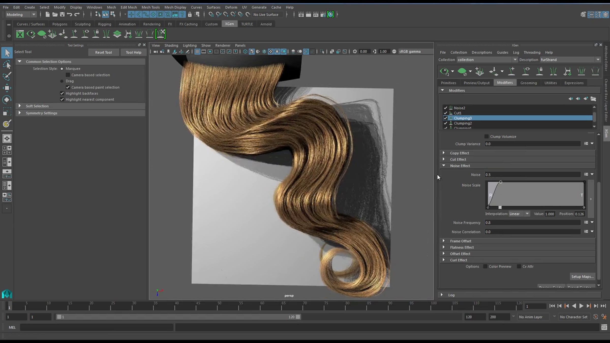Click the Noise value input field
The height and width of the screenshot is (343, 610).
tap(532, 175)
